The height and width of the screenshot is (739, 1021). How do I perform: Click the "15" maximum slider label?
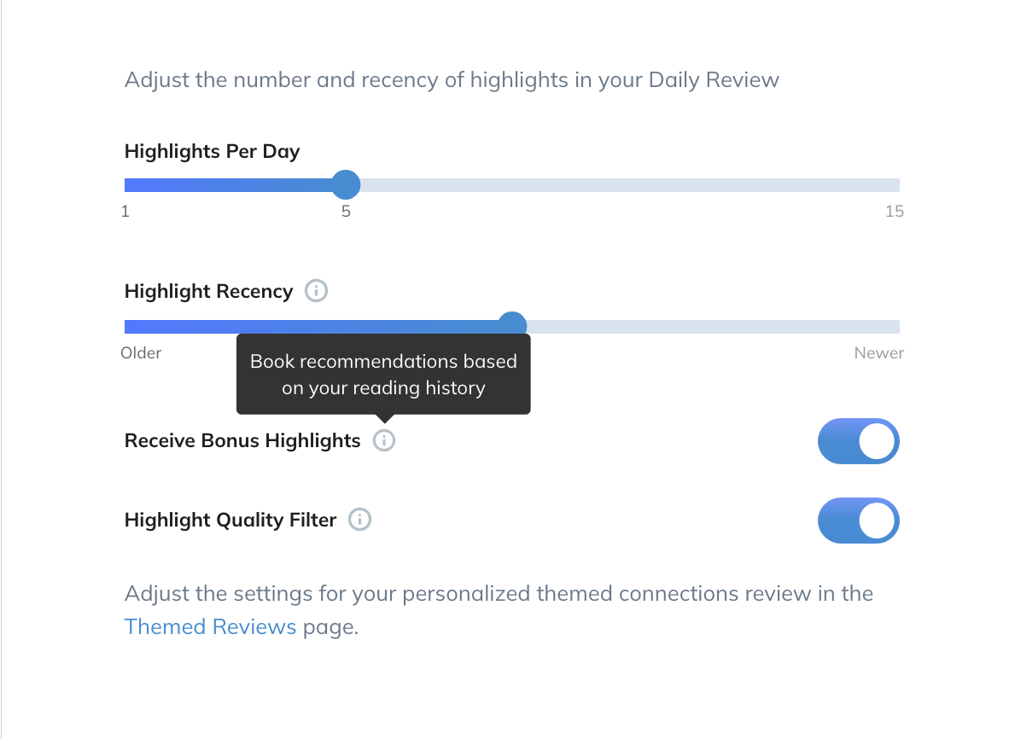click(x=894, y=211)
